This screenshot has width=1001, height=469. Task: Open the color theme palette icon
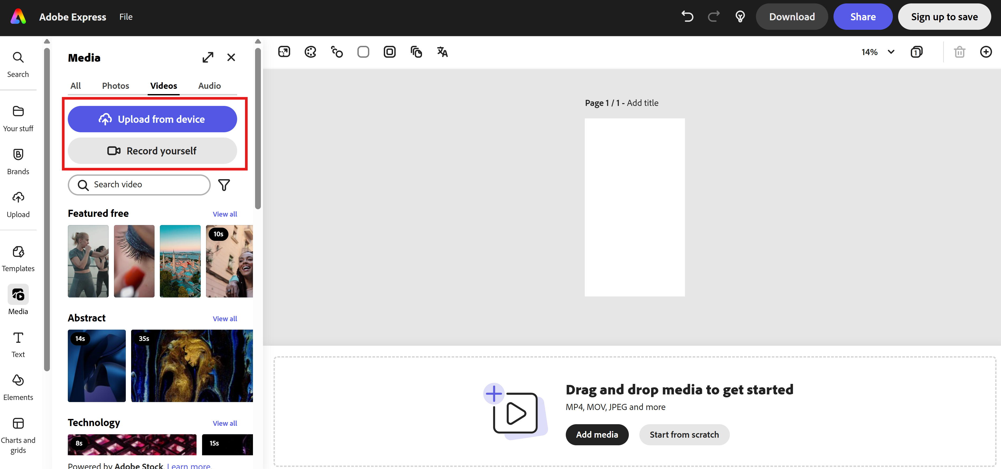click(310, 52)
